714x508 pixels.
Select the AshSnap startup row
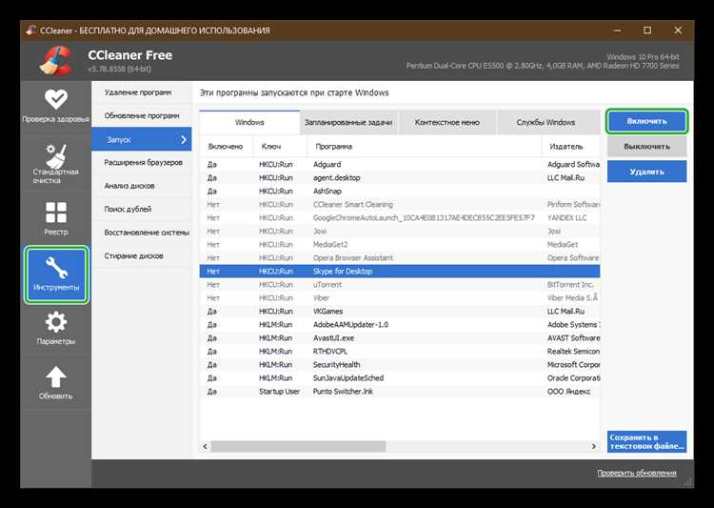coord(400,191)
